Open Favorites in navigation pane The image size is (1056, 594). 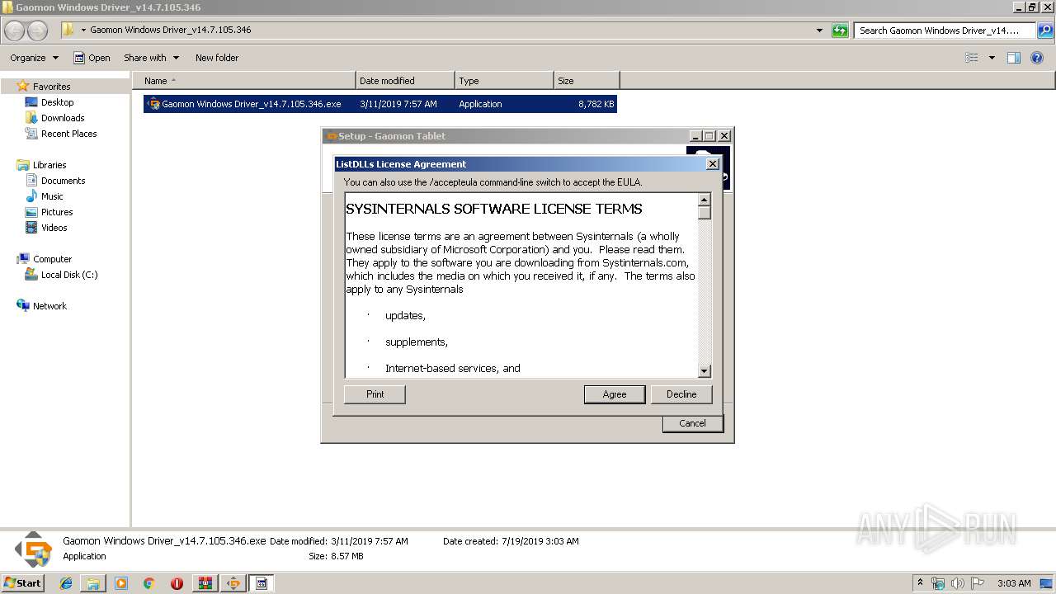(51, 87)
